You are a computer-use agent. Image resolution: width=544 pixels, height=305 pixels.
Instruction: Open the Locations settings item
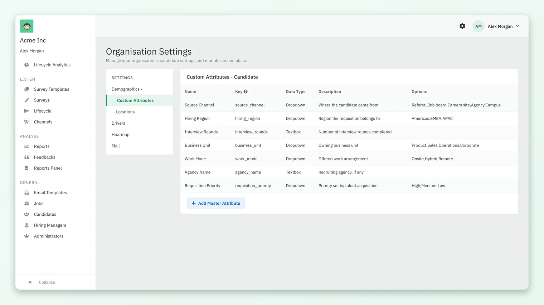click(125, 112)
